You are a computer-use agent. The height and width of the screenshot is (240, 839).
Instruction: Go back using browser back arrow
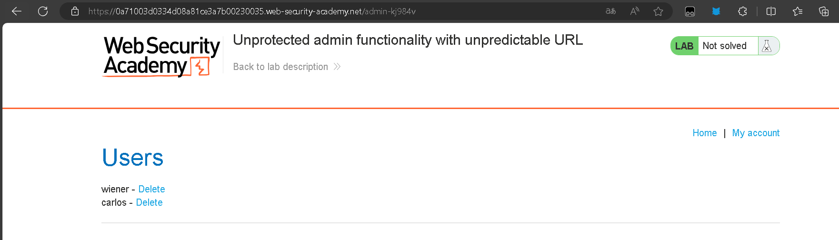pos(17,11)
